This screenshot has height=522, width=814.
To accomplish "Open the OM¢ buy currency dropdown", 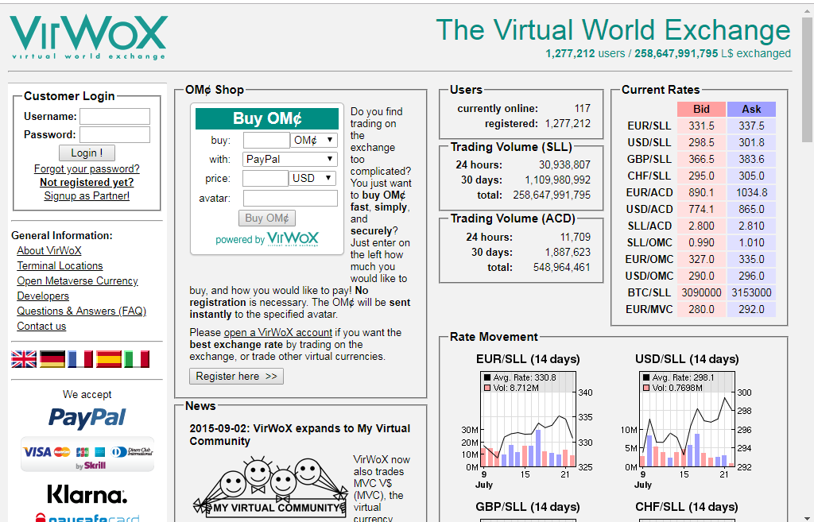I will click(314, 141).
